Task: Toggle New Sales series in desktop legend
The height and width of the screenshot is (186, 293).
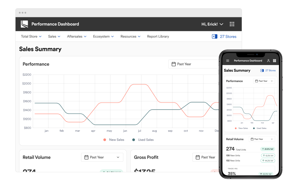Action: coord(114,140)
